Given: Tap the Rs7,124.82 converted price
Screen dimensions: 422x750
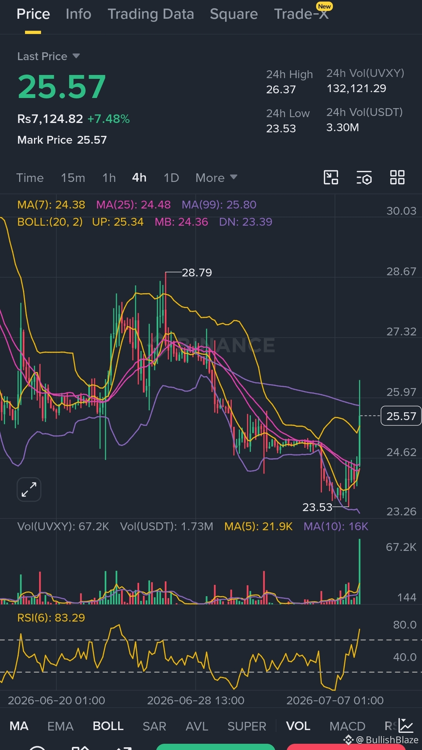Looking at the screenshot, I should click(50, 119).
